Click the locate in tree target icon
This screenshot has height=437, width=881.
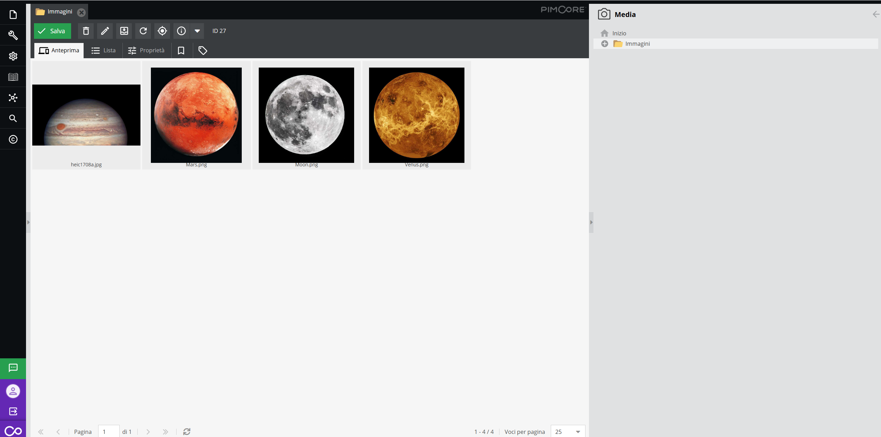pyautogui.click(x=162, y=31)
